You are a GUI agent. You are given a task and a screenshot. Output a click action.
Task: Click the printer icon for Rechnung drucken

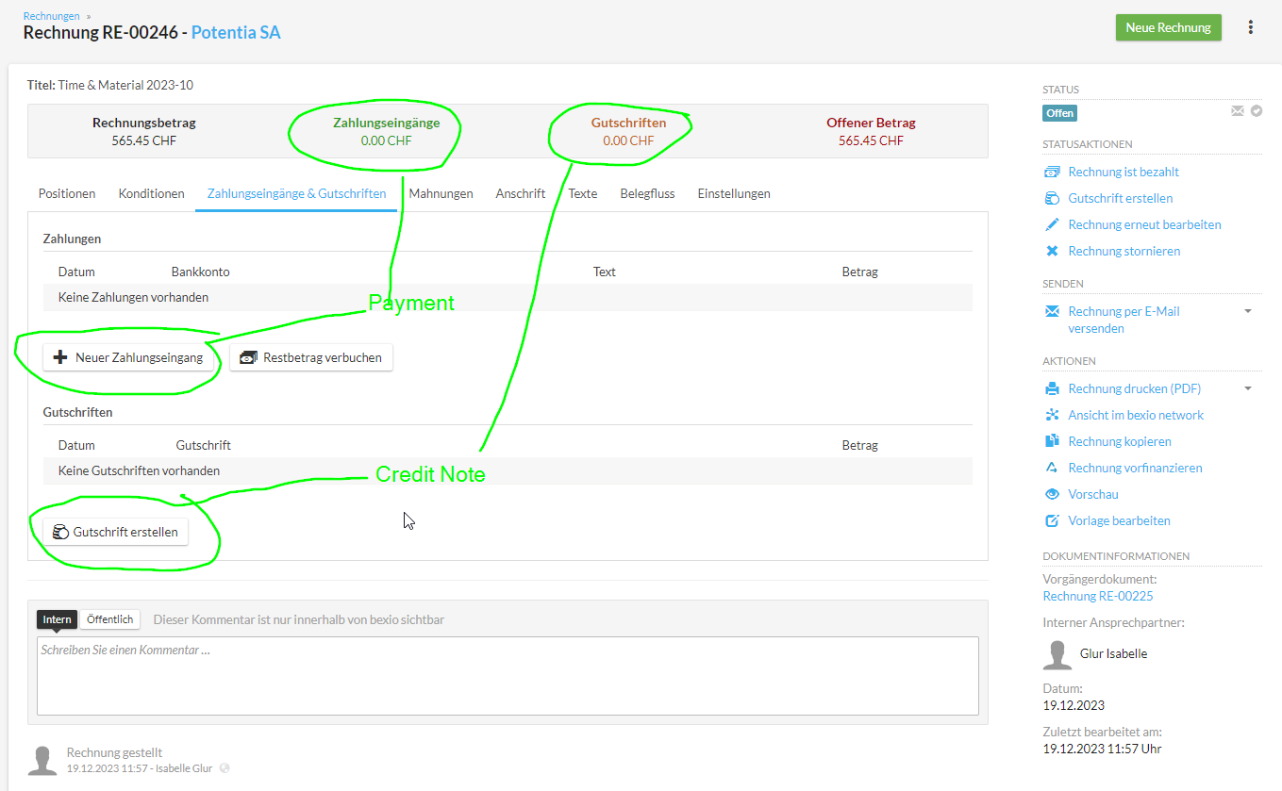tap(1053, 389)
